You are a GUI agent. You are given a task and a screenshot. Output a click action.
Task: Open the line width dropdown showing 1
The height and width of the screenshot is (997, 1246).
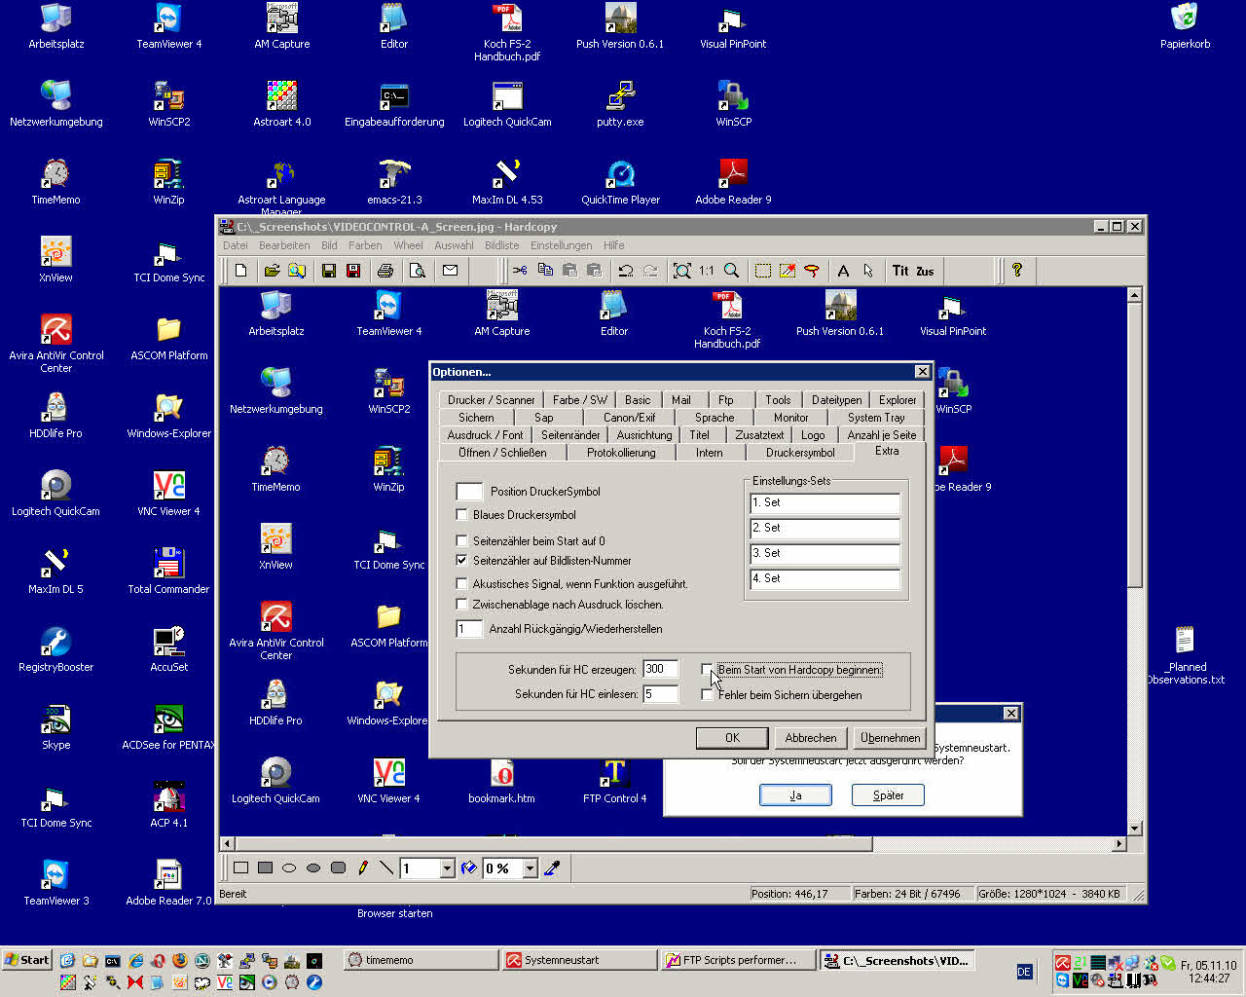pyautogui.click(x=448, y=868)
